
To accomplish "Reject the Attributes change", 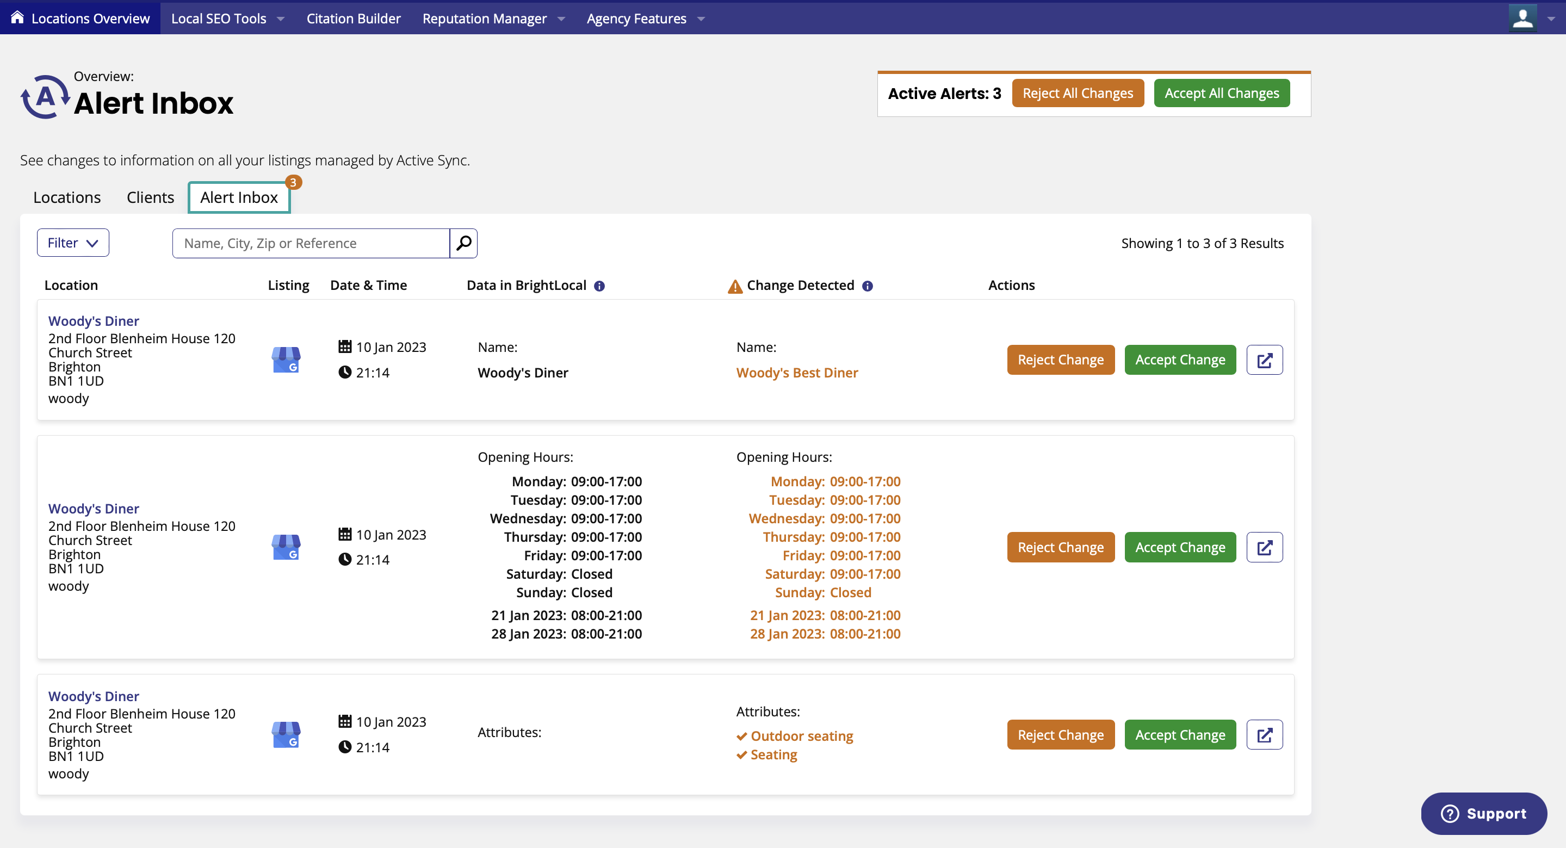I will tap(1060, 734).
